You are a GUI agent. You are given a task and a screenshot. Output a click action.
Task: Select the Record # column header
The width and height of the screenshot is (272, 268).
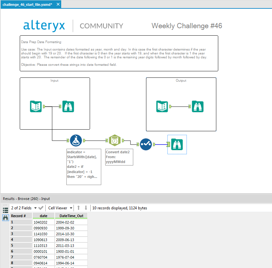tap(21, 216)
